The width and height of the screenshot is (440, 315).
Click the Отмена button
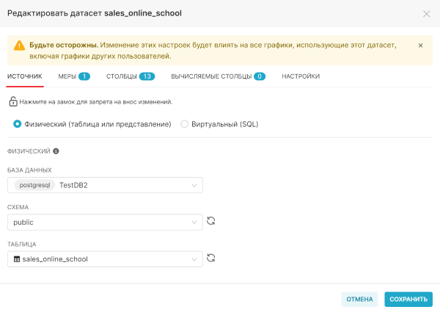click(359, 300)
